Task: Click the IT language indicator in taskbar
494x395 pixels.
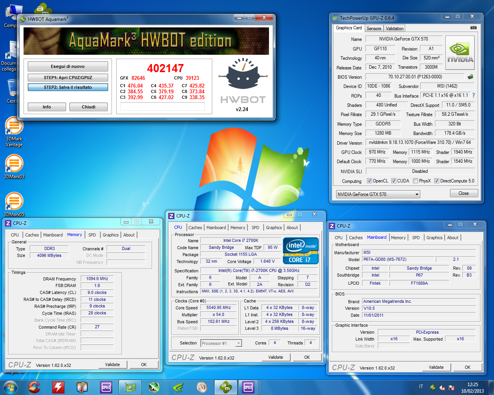Action: coord(421,387)
